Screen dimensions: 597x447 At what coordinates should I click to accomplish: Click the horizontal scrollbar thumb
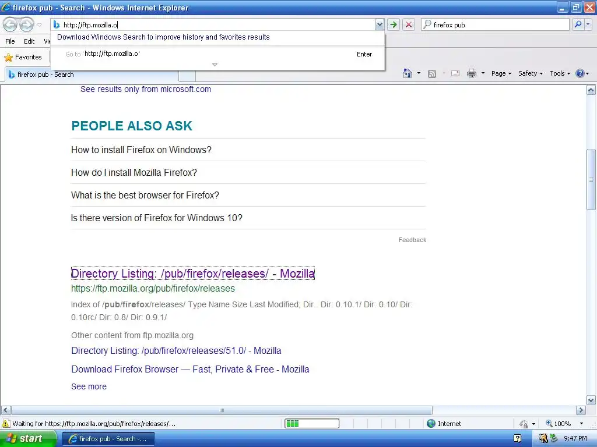(222, 410)
